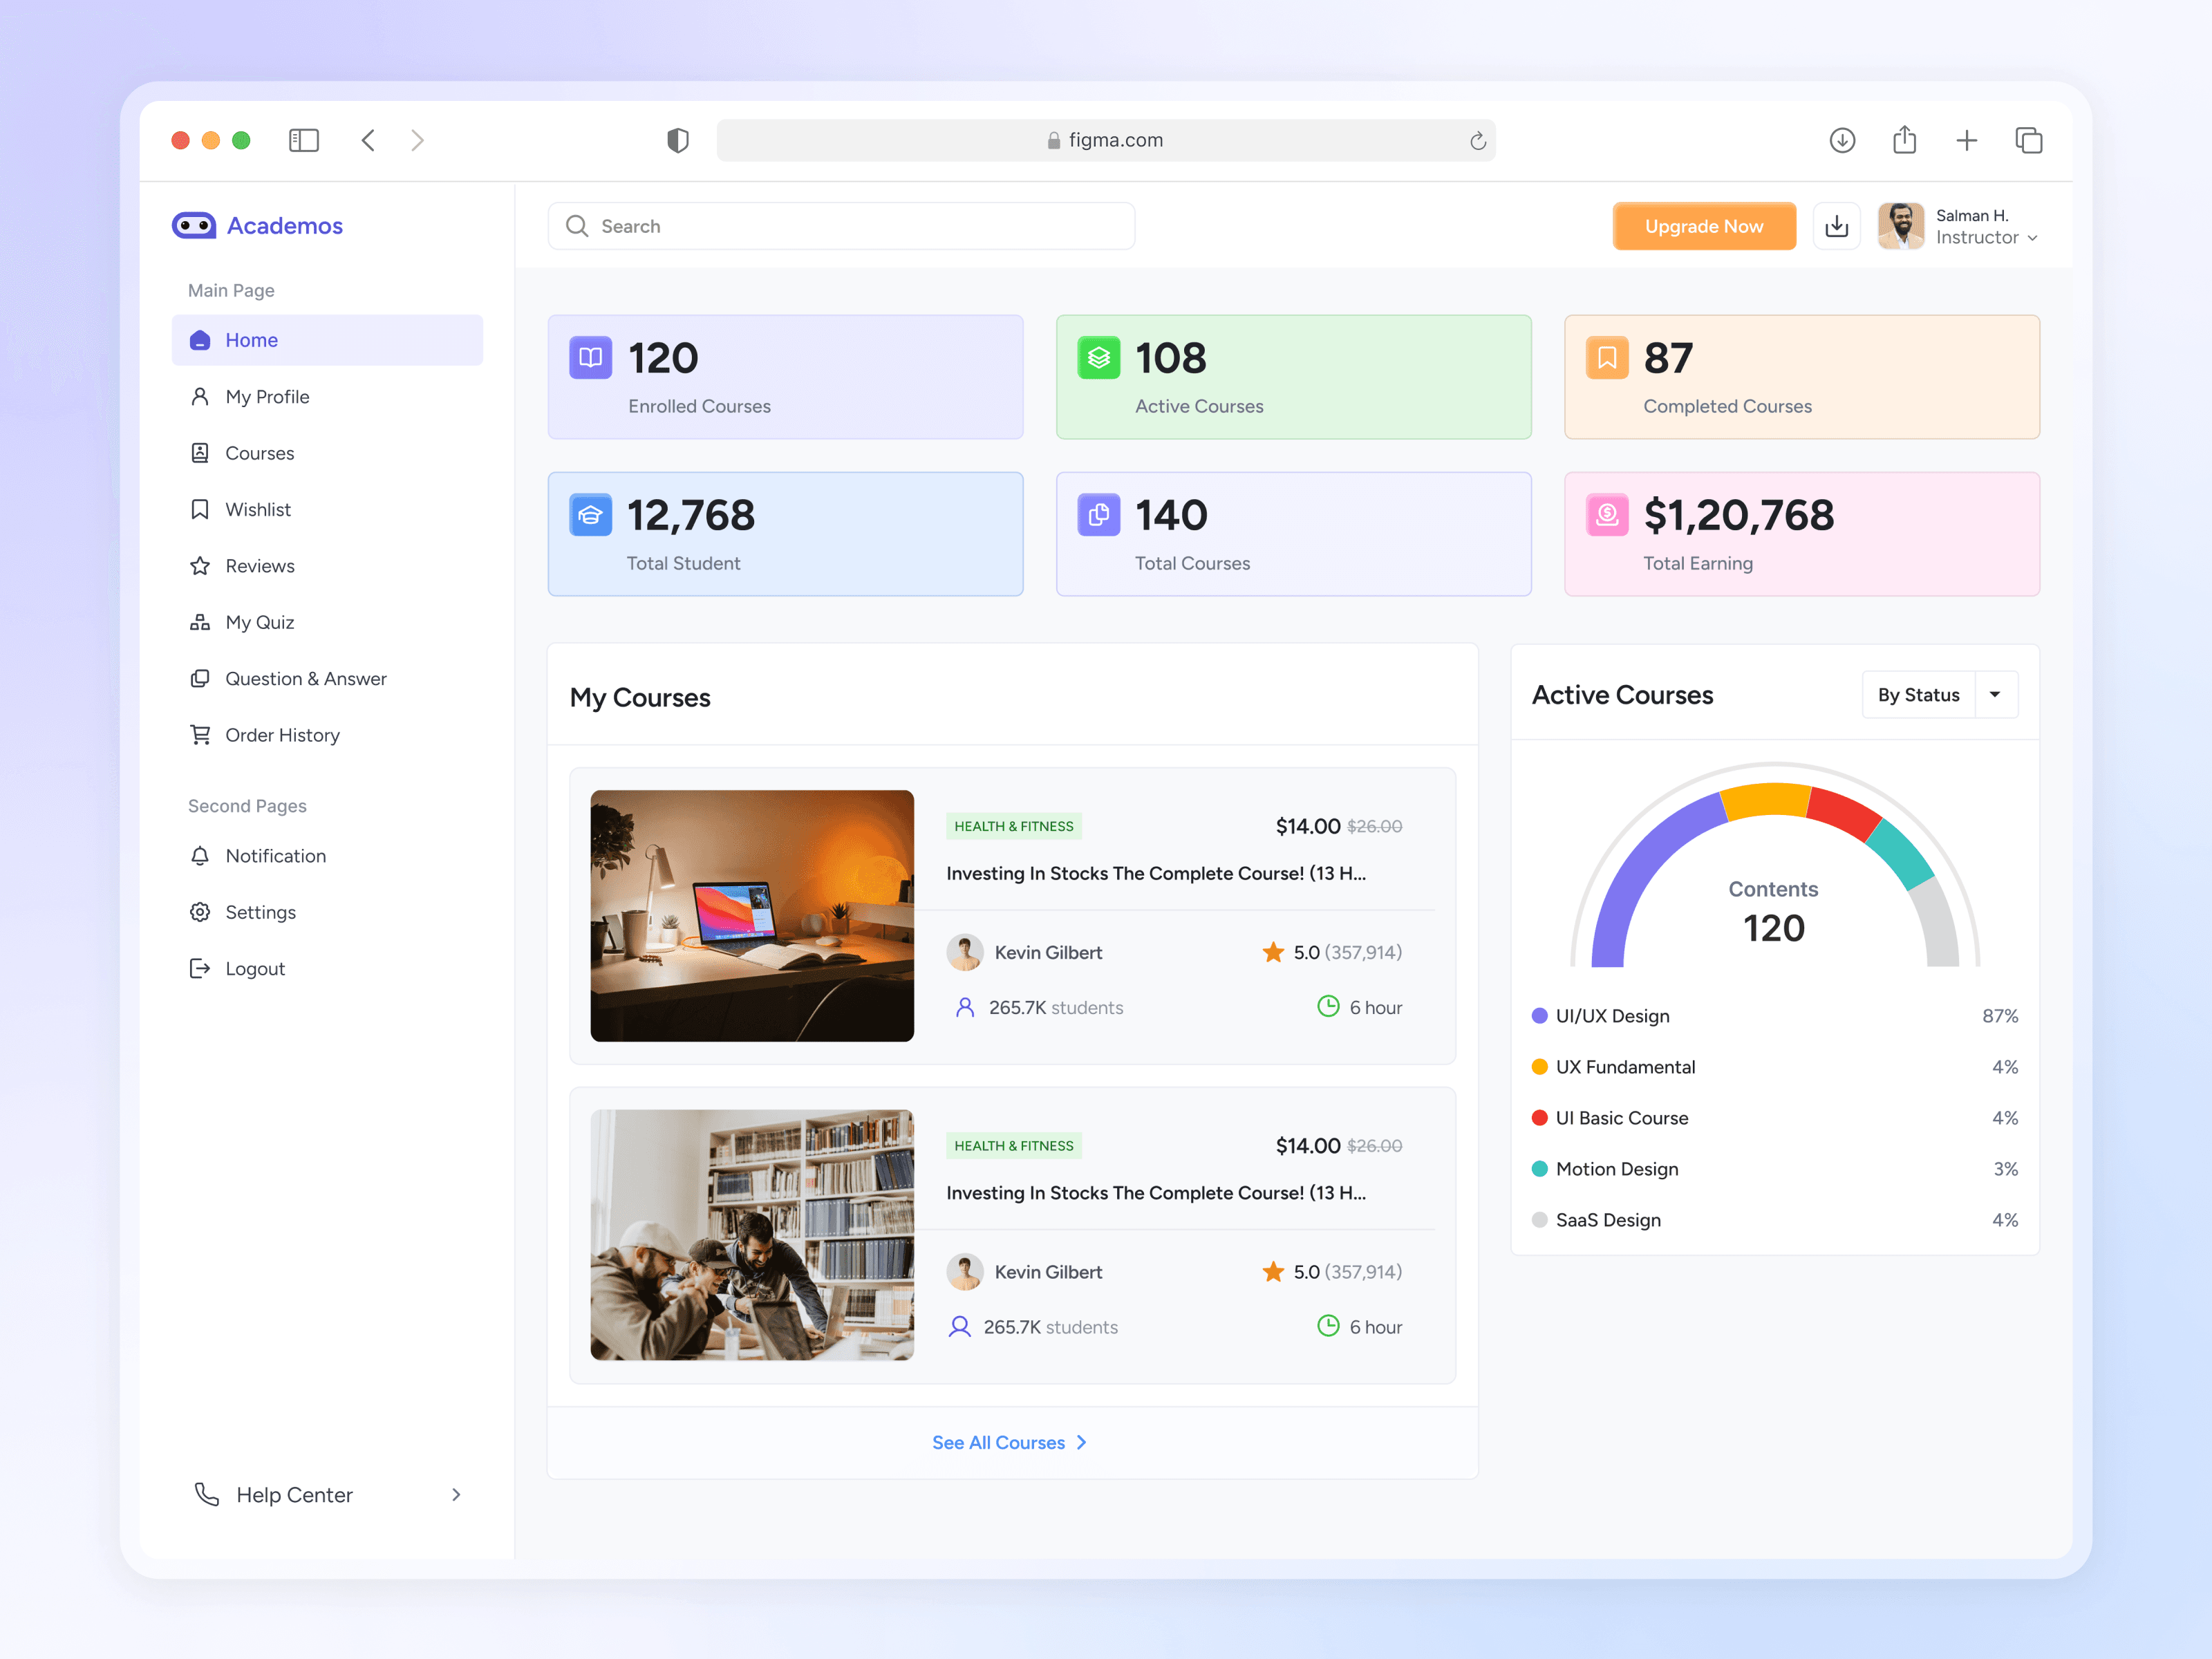Expand the Salman H. Instructor profile dropdown
The height and width of the screenshot is (1659, 2212).
[x=2031, y=238]
